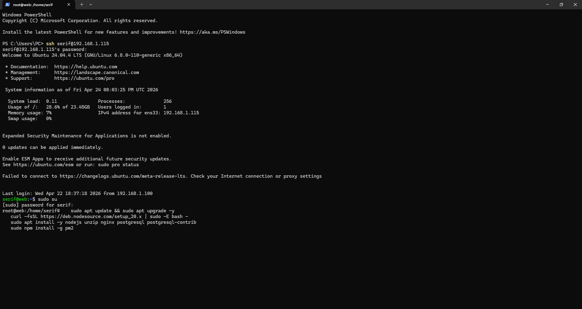Open a new terminal tab with the plus button
The width and height of the screenshot is (582, 309).
(82, 5)
